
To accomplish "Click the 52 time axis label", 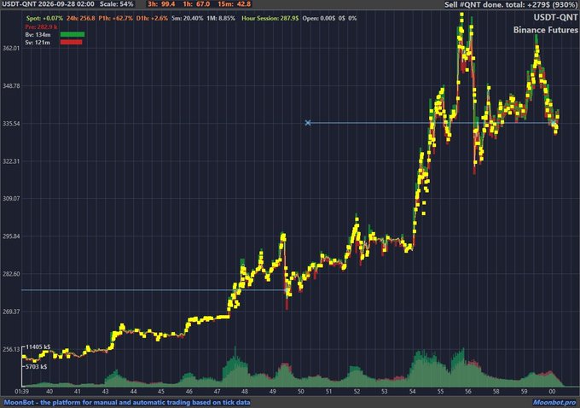I will coord(357,392).
